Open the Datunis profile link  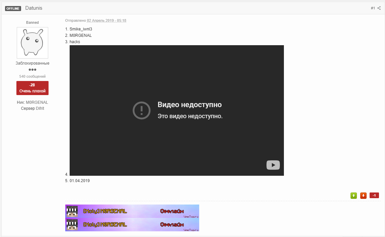[34, 8]
